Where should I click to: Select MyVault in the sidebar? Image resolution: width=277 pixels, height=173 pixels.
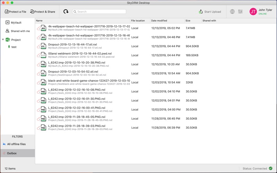click(x=16, y=22)
